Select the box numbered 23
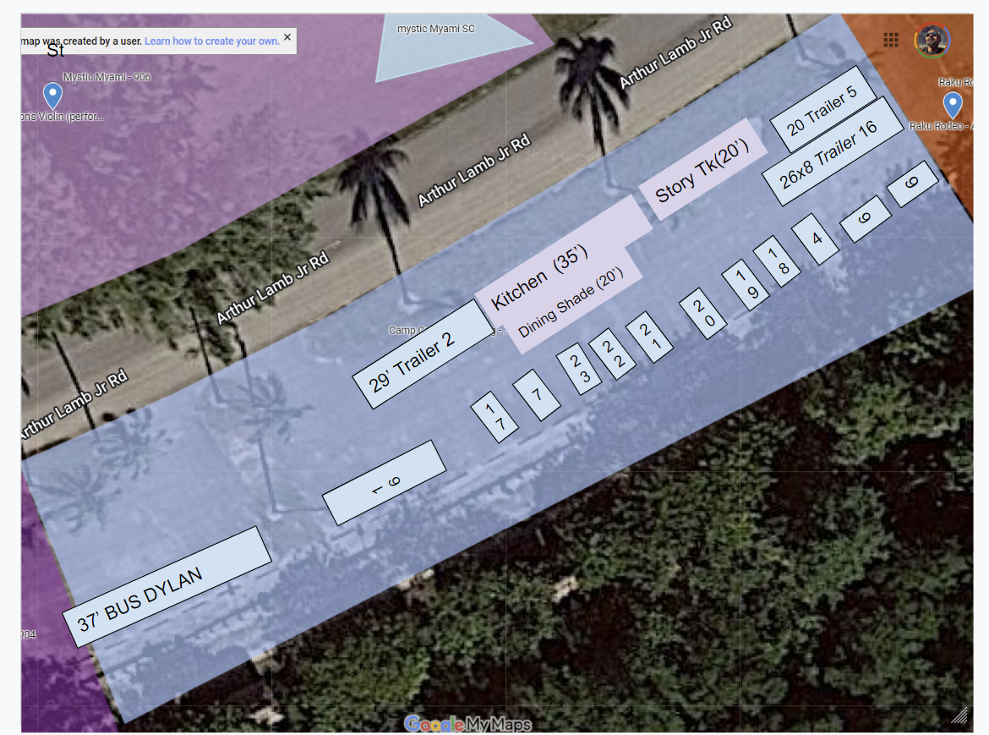Viewport: 989px width, 735px height. [580, 370]
